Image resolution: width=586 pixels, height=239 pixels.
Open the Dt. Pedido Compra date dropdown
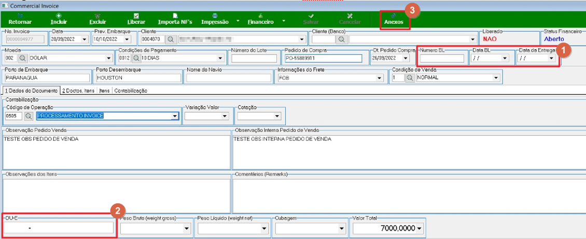(407, 58)
